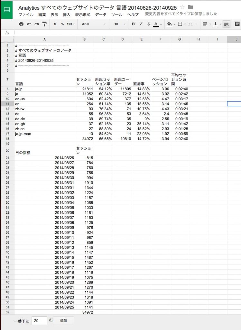The width and height of the screenshot is (241, 330).
Task: Redo the last action
Action: click(37, 24)
